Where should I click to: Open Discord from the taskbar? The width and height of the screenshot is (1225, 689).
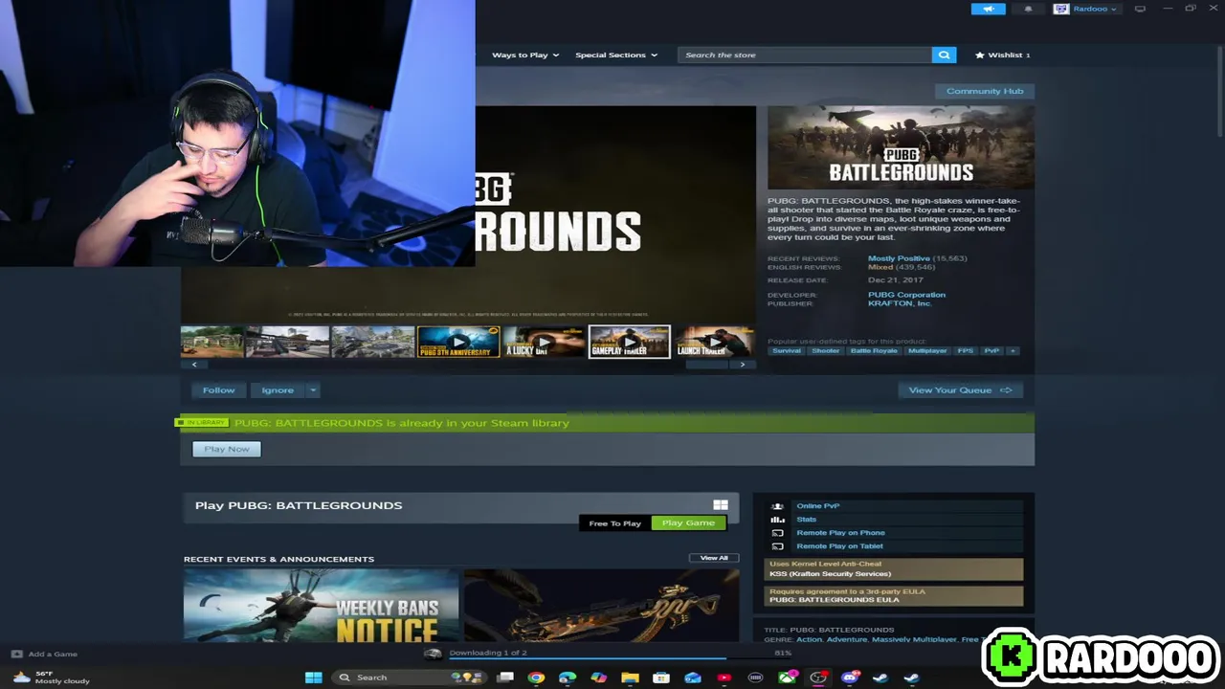850,678
